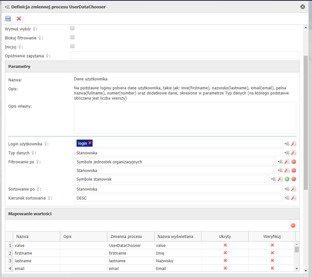
Task: Add filter with green plus icon
Action: point(287,179)
